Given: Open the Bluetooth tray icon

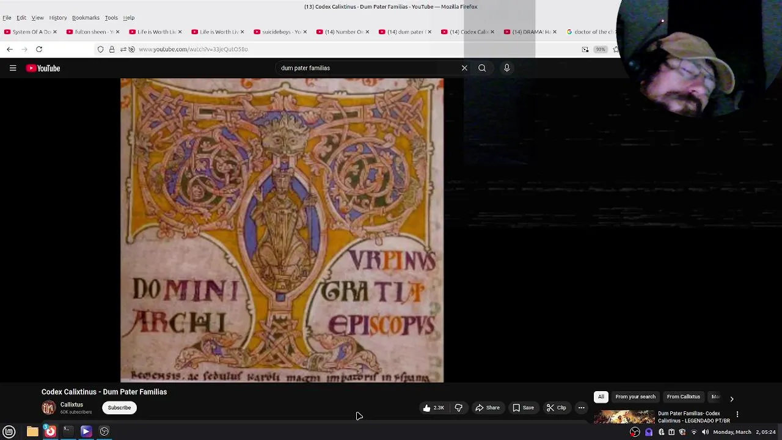Looking at the screenshot, I should point(661,432).
